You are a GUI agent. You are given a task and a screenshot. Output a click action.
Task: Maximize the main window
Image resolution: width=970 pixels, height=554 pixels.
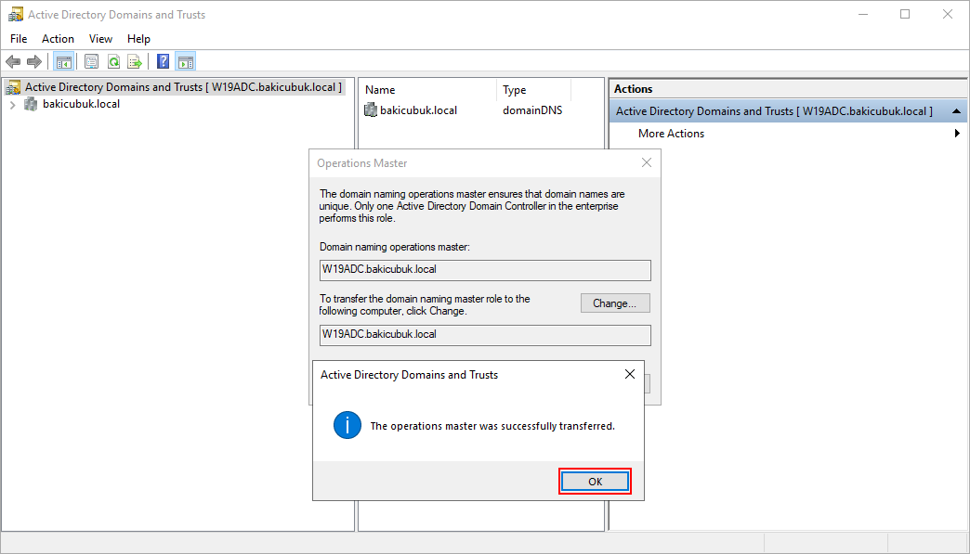pyautogui.click(x=905, y=14)
